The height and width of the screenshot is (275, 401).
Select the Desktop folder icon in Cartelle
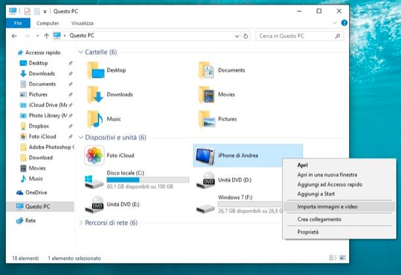coord(95,70)
